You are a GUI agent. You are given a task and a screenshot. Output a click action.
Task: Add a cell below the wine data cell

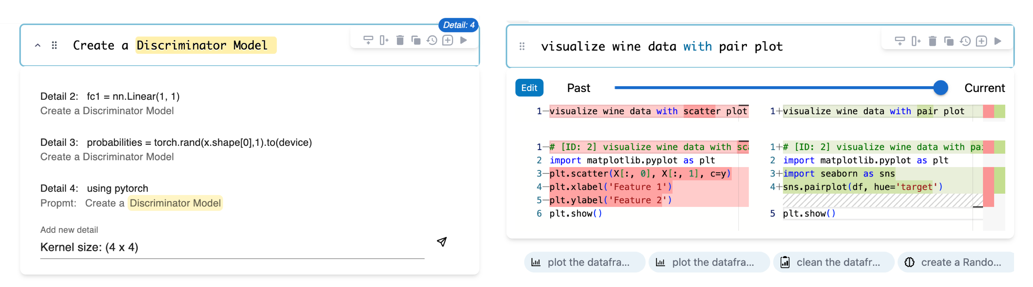(900, 41)
